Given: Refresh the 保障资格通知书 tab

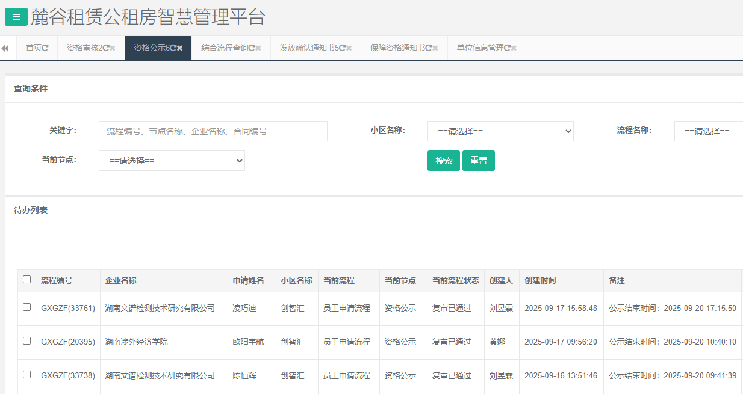Looking at the screenshot, I should 428,48.
